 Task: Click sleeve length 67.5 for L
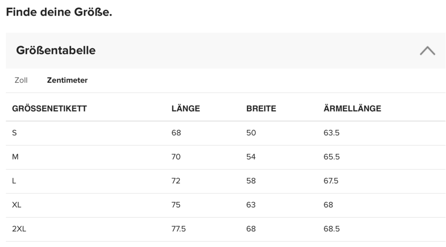click(331, 181)
